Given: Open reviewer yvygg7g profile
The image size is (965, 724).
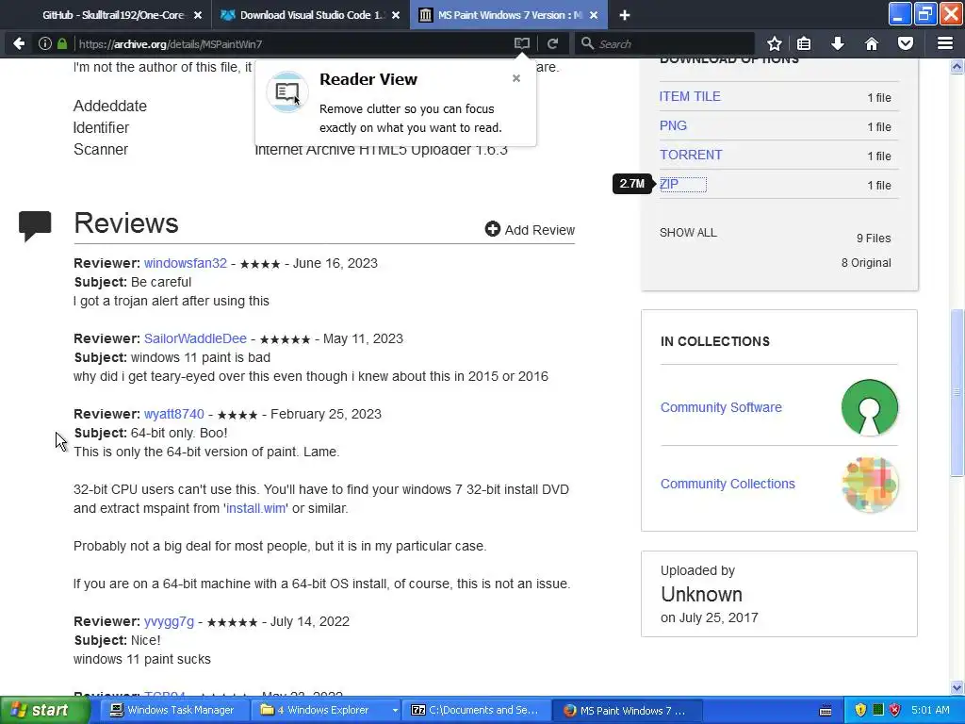Looking at the screenshot, I should (169, 622).
